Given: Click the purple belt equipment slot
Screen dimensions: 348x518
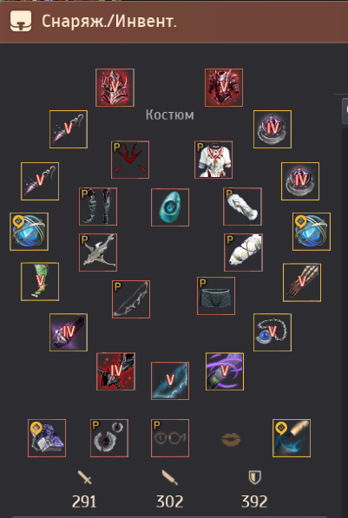Looking at the screenshot, I should pyautogui.click(x=69, y=332).
